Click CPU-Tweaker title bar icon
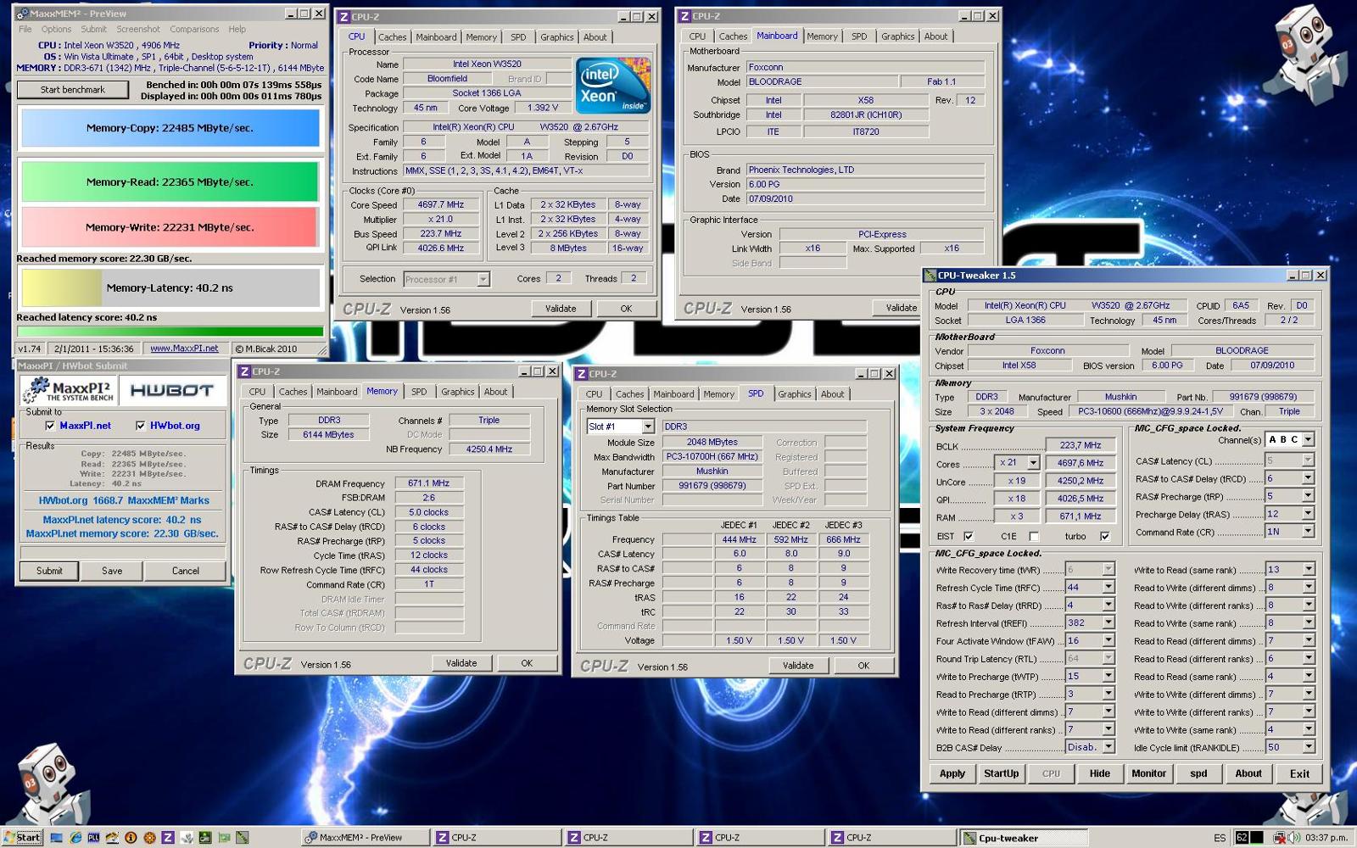1357x848 pixels. click(930, 276)
